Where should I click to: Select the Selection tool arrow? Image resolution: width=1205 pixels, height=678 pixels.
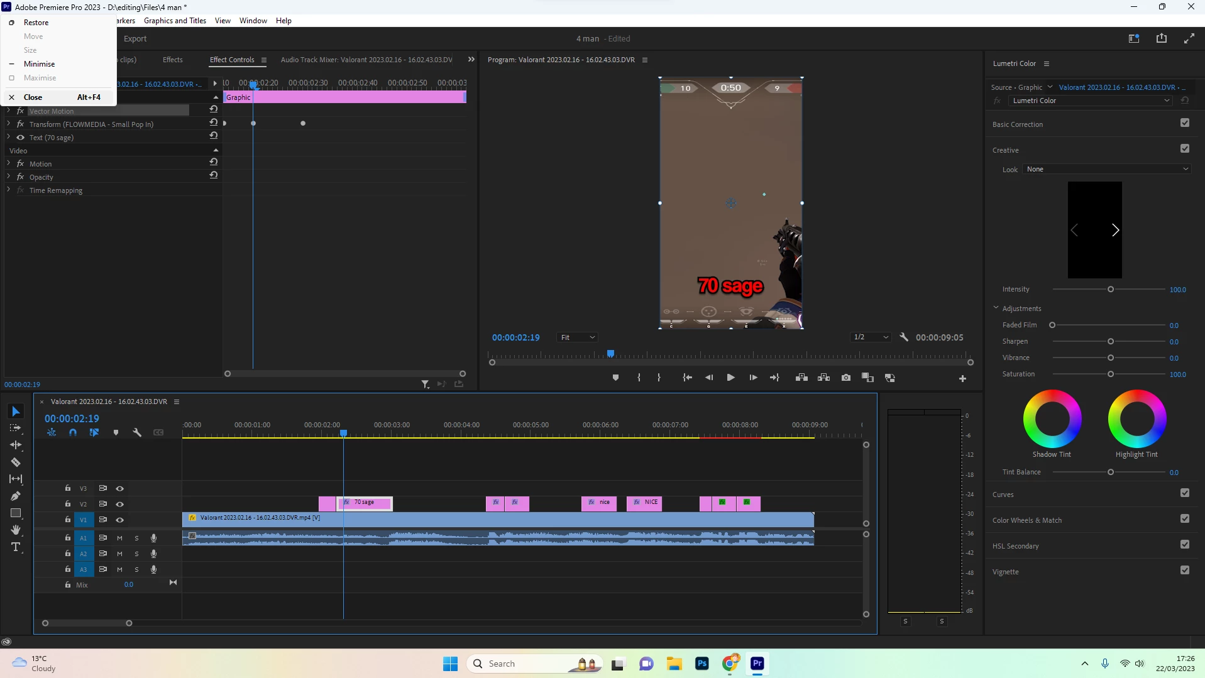pos(16,412)
